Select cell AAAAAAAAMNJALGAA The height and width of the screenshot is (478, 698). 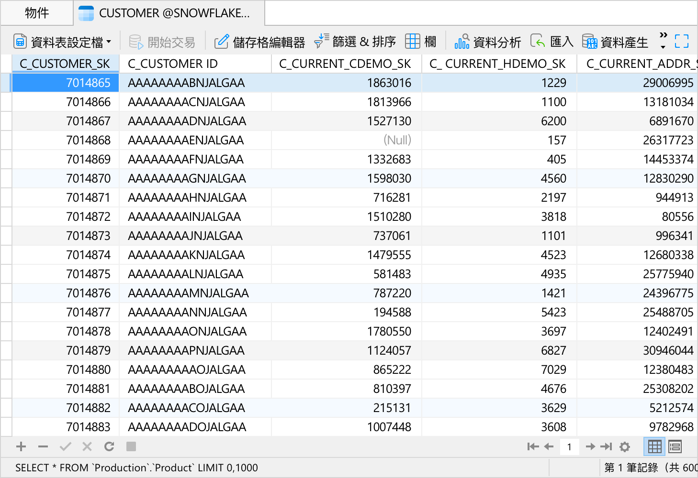[195, 293]
